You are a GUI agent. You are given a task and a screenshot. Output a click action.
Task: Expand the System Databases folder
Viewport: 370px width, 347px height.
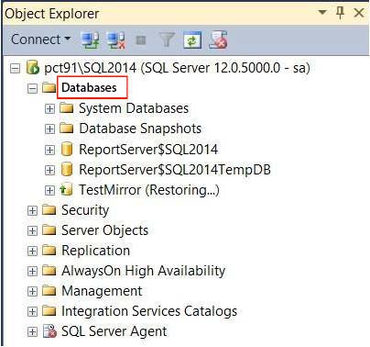tap(49, 109)
